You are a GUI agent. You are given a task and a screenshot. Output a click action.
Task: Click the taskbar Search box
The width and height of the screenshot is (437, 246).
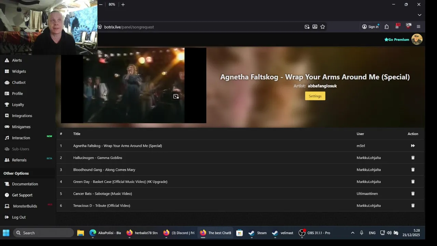coord(44,233)
